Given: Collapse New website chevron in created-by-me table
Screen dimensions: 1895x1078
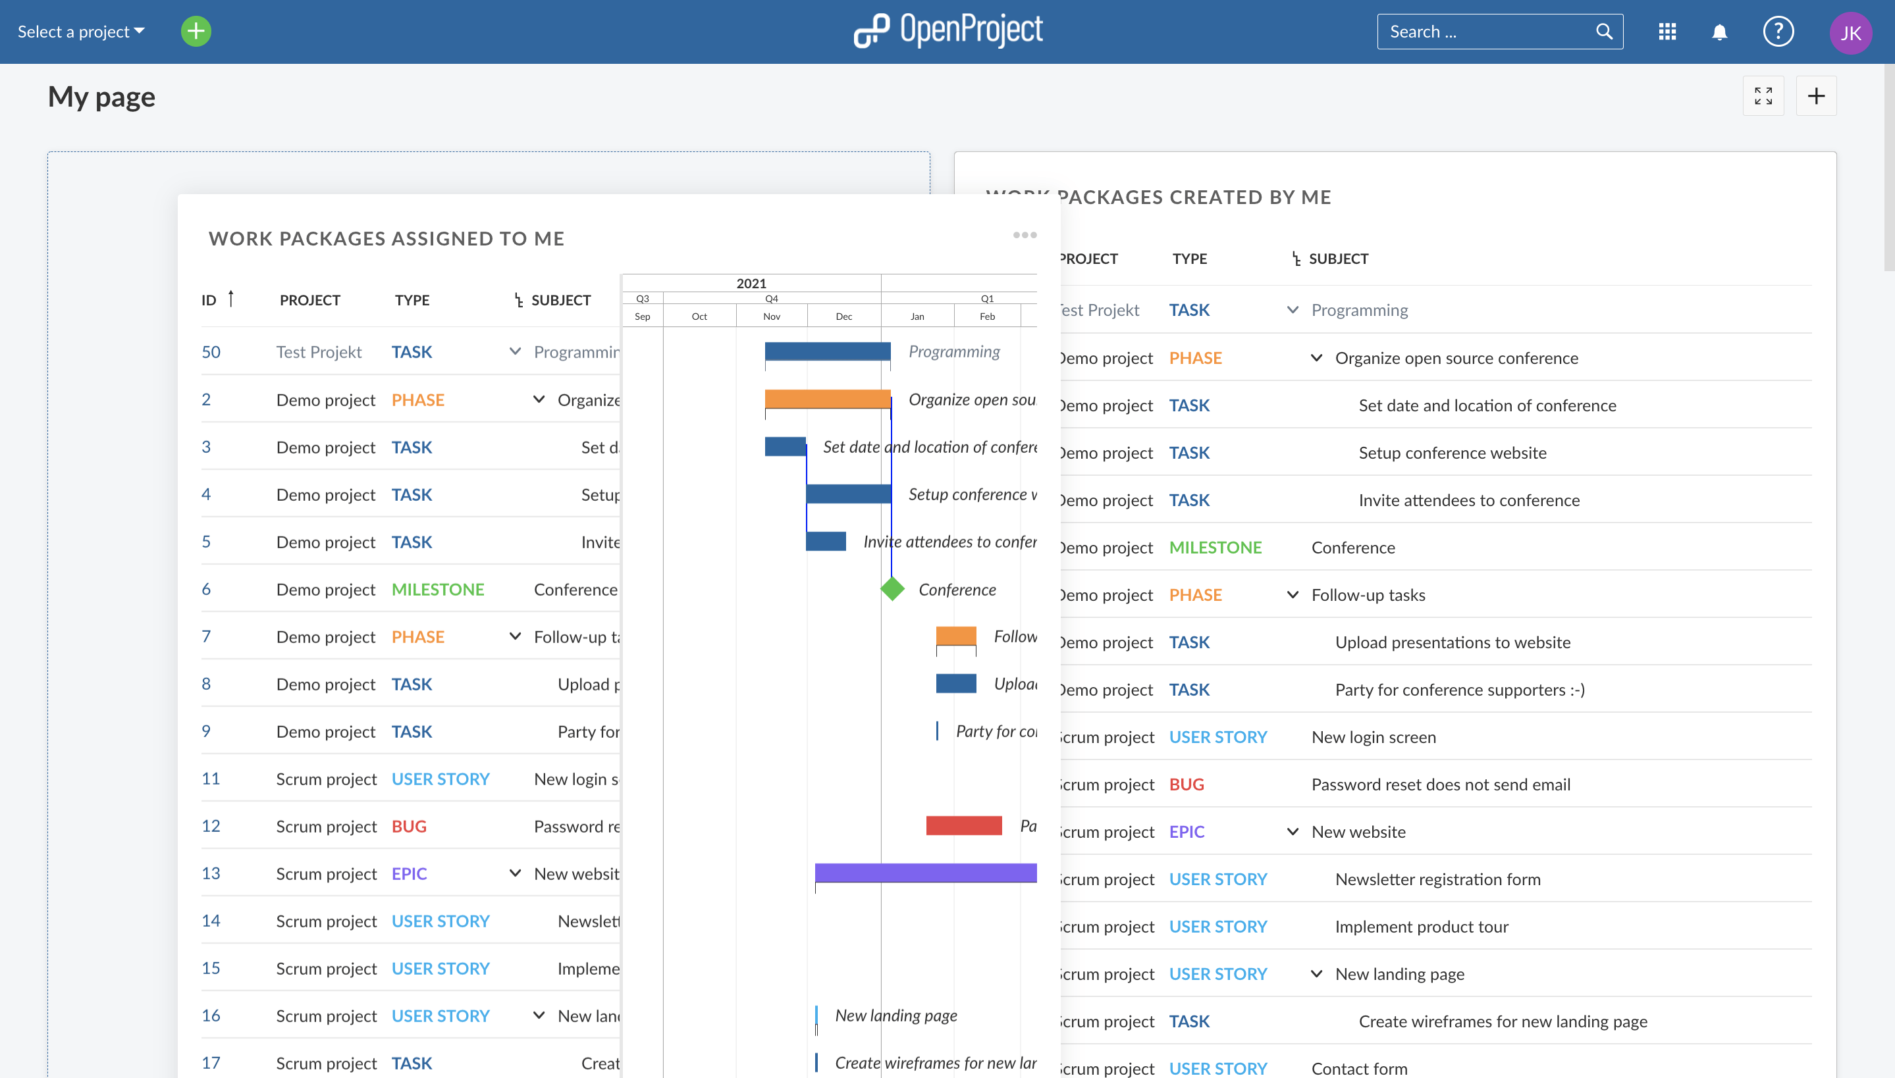Looking at the screenshot, I should click(1293, 831).
